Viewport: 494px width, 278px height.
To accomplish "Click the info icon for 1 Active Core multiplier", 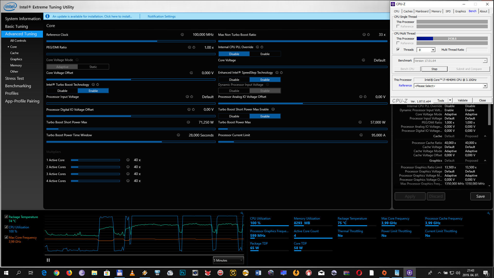I will 128,160.
